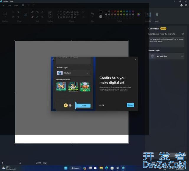Screen dimensions: 189x171
Task: Click the Undo arrow
Action: click(x=29, y=5)
